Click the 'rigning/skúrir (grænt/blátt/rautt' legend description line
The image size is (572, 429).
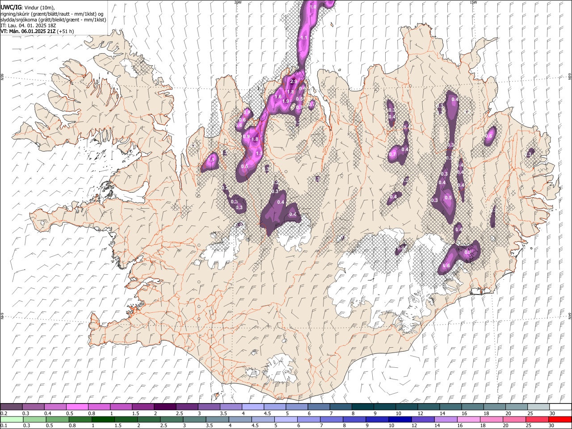point(52,14)
